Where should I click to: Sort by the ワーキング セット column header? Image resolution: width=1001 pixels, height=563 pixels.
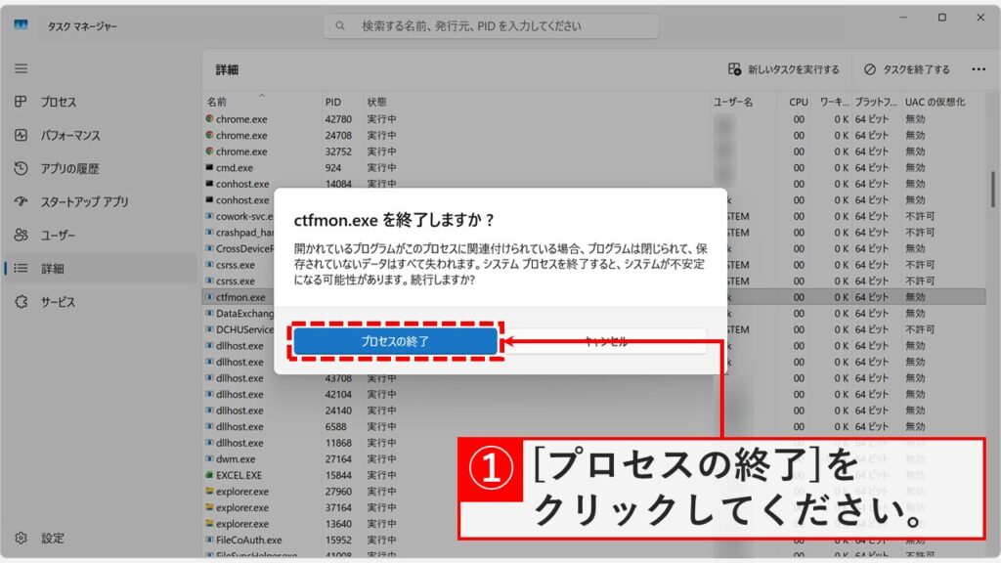[833, 102]
